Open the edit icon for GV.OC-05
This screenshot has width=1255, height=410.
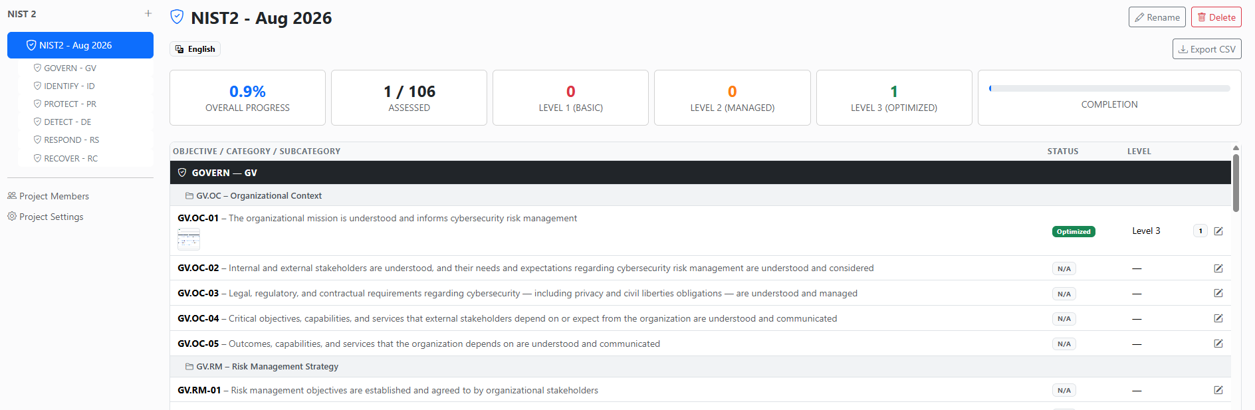click(1218, 344)
